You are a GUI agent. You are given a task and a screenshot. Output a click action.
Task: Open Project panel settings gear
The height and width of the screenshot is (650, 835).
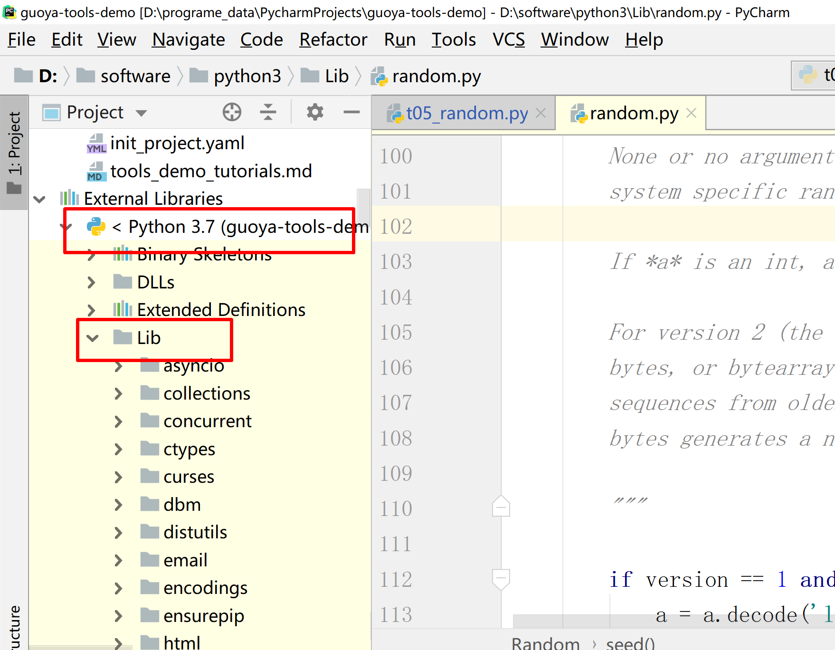pos(314,112)
